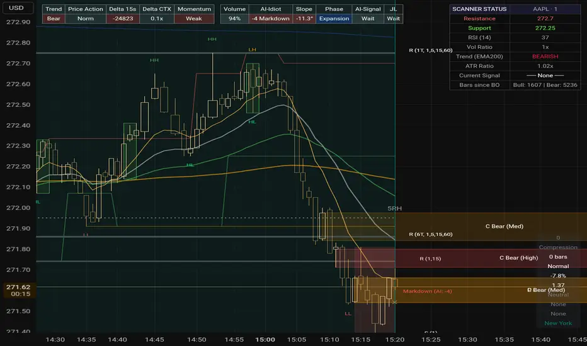Click the orange LH swing label

[252, 50]
